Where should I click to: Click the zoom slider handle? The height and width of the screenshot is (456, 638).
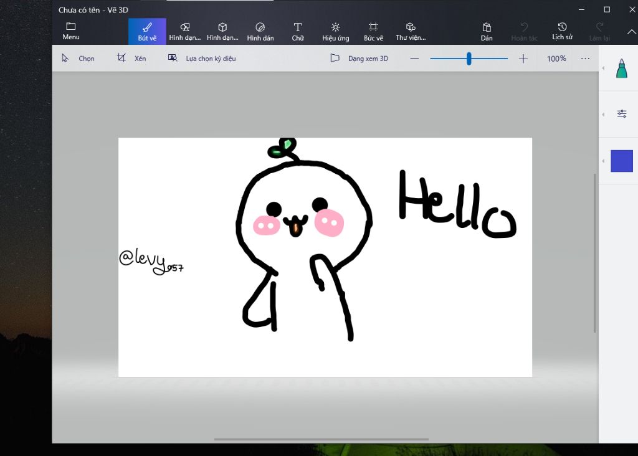tap(469, 59)
